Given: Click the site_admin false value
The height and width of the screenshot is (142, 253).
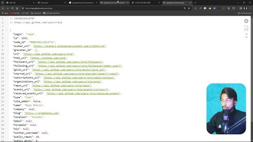Looking at the screenshot, I should pyautogui.click(x=37, y=101).
